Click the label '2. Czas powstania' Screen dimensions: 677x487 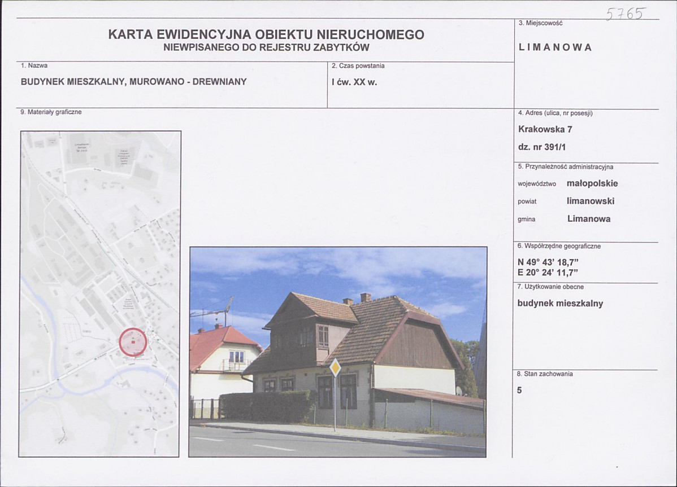click(358, 66)
